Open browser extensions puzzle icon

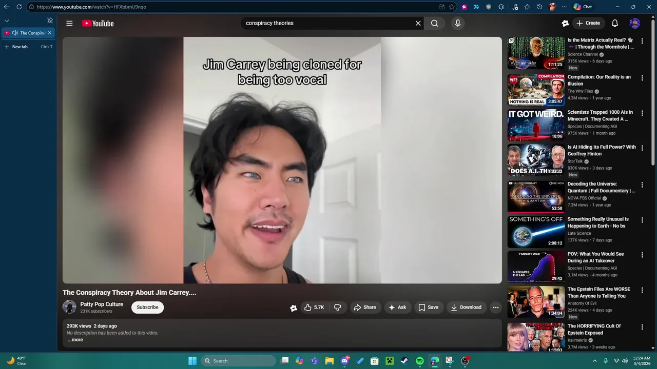[501, 7]
